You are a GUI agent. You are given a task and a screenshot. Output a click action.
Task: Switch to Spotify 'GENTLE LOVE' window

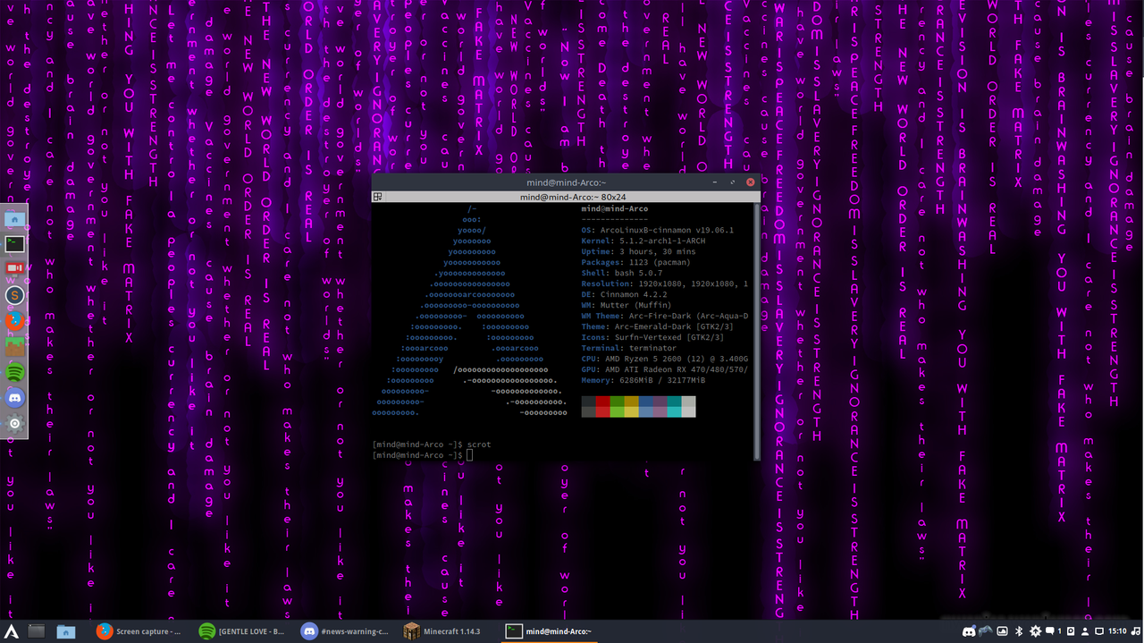click(242, 631)
